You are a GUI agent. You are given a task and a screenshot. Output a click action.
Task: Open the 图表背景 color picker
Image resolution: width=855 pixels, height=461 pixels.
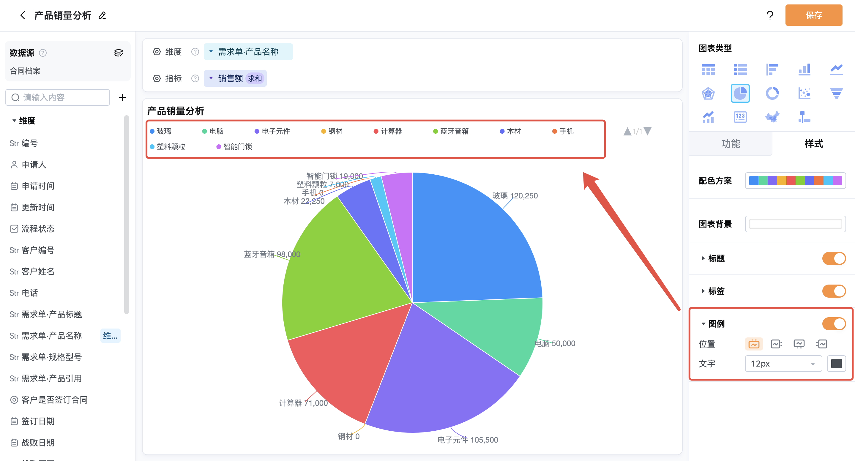tap(795, 224)
